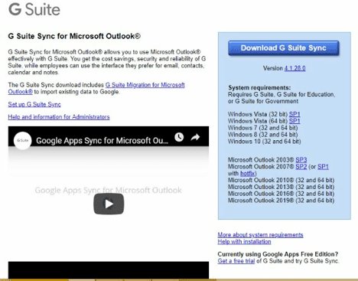Click the video Share arrow icon
This screenshot has width=358, height=281.
coord(195,137)
